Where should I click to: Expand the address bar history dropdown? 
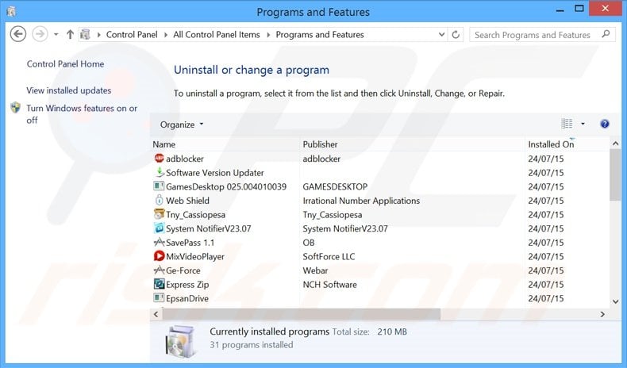441,35
